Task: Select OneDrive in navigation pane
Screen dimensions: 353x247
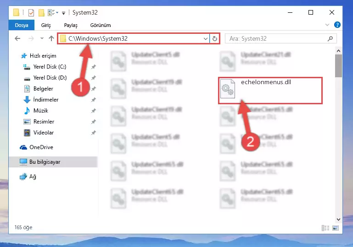Action: point(41,147)
